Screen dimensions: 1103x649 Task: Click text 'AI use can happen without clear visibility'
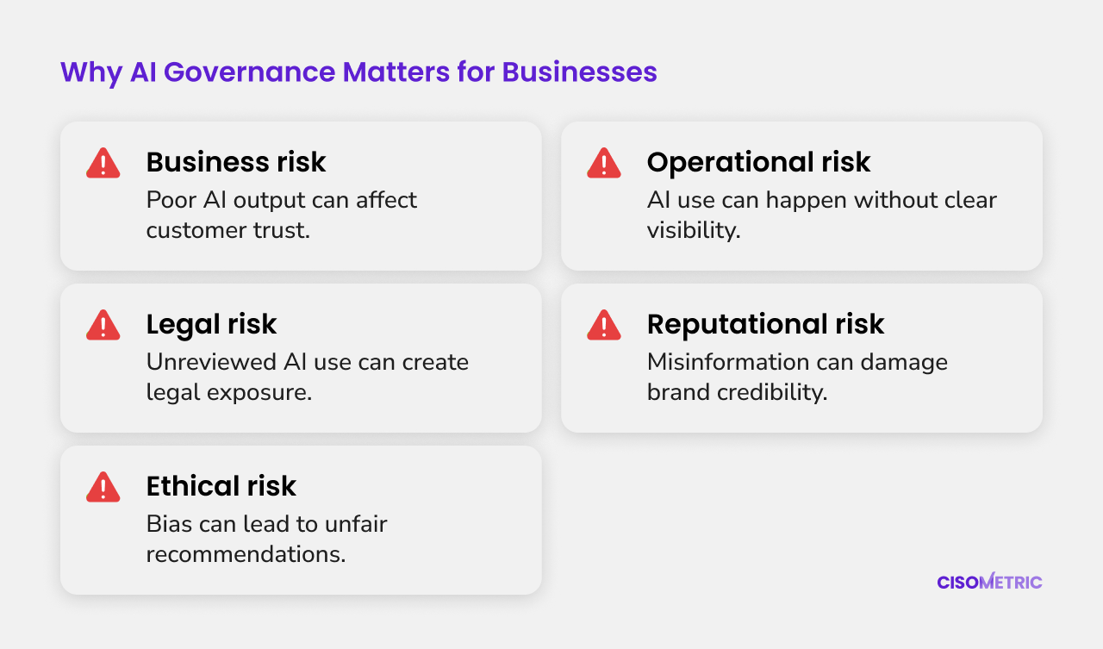(x=821, y=215)
